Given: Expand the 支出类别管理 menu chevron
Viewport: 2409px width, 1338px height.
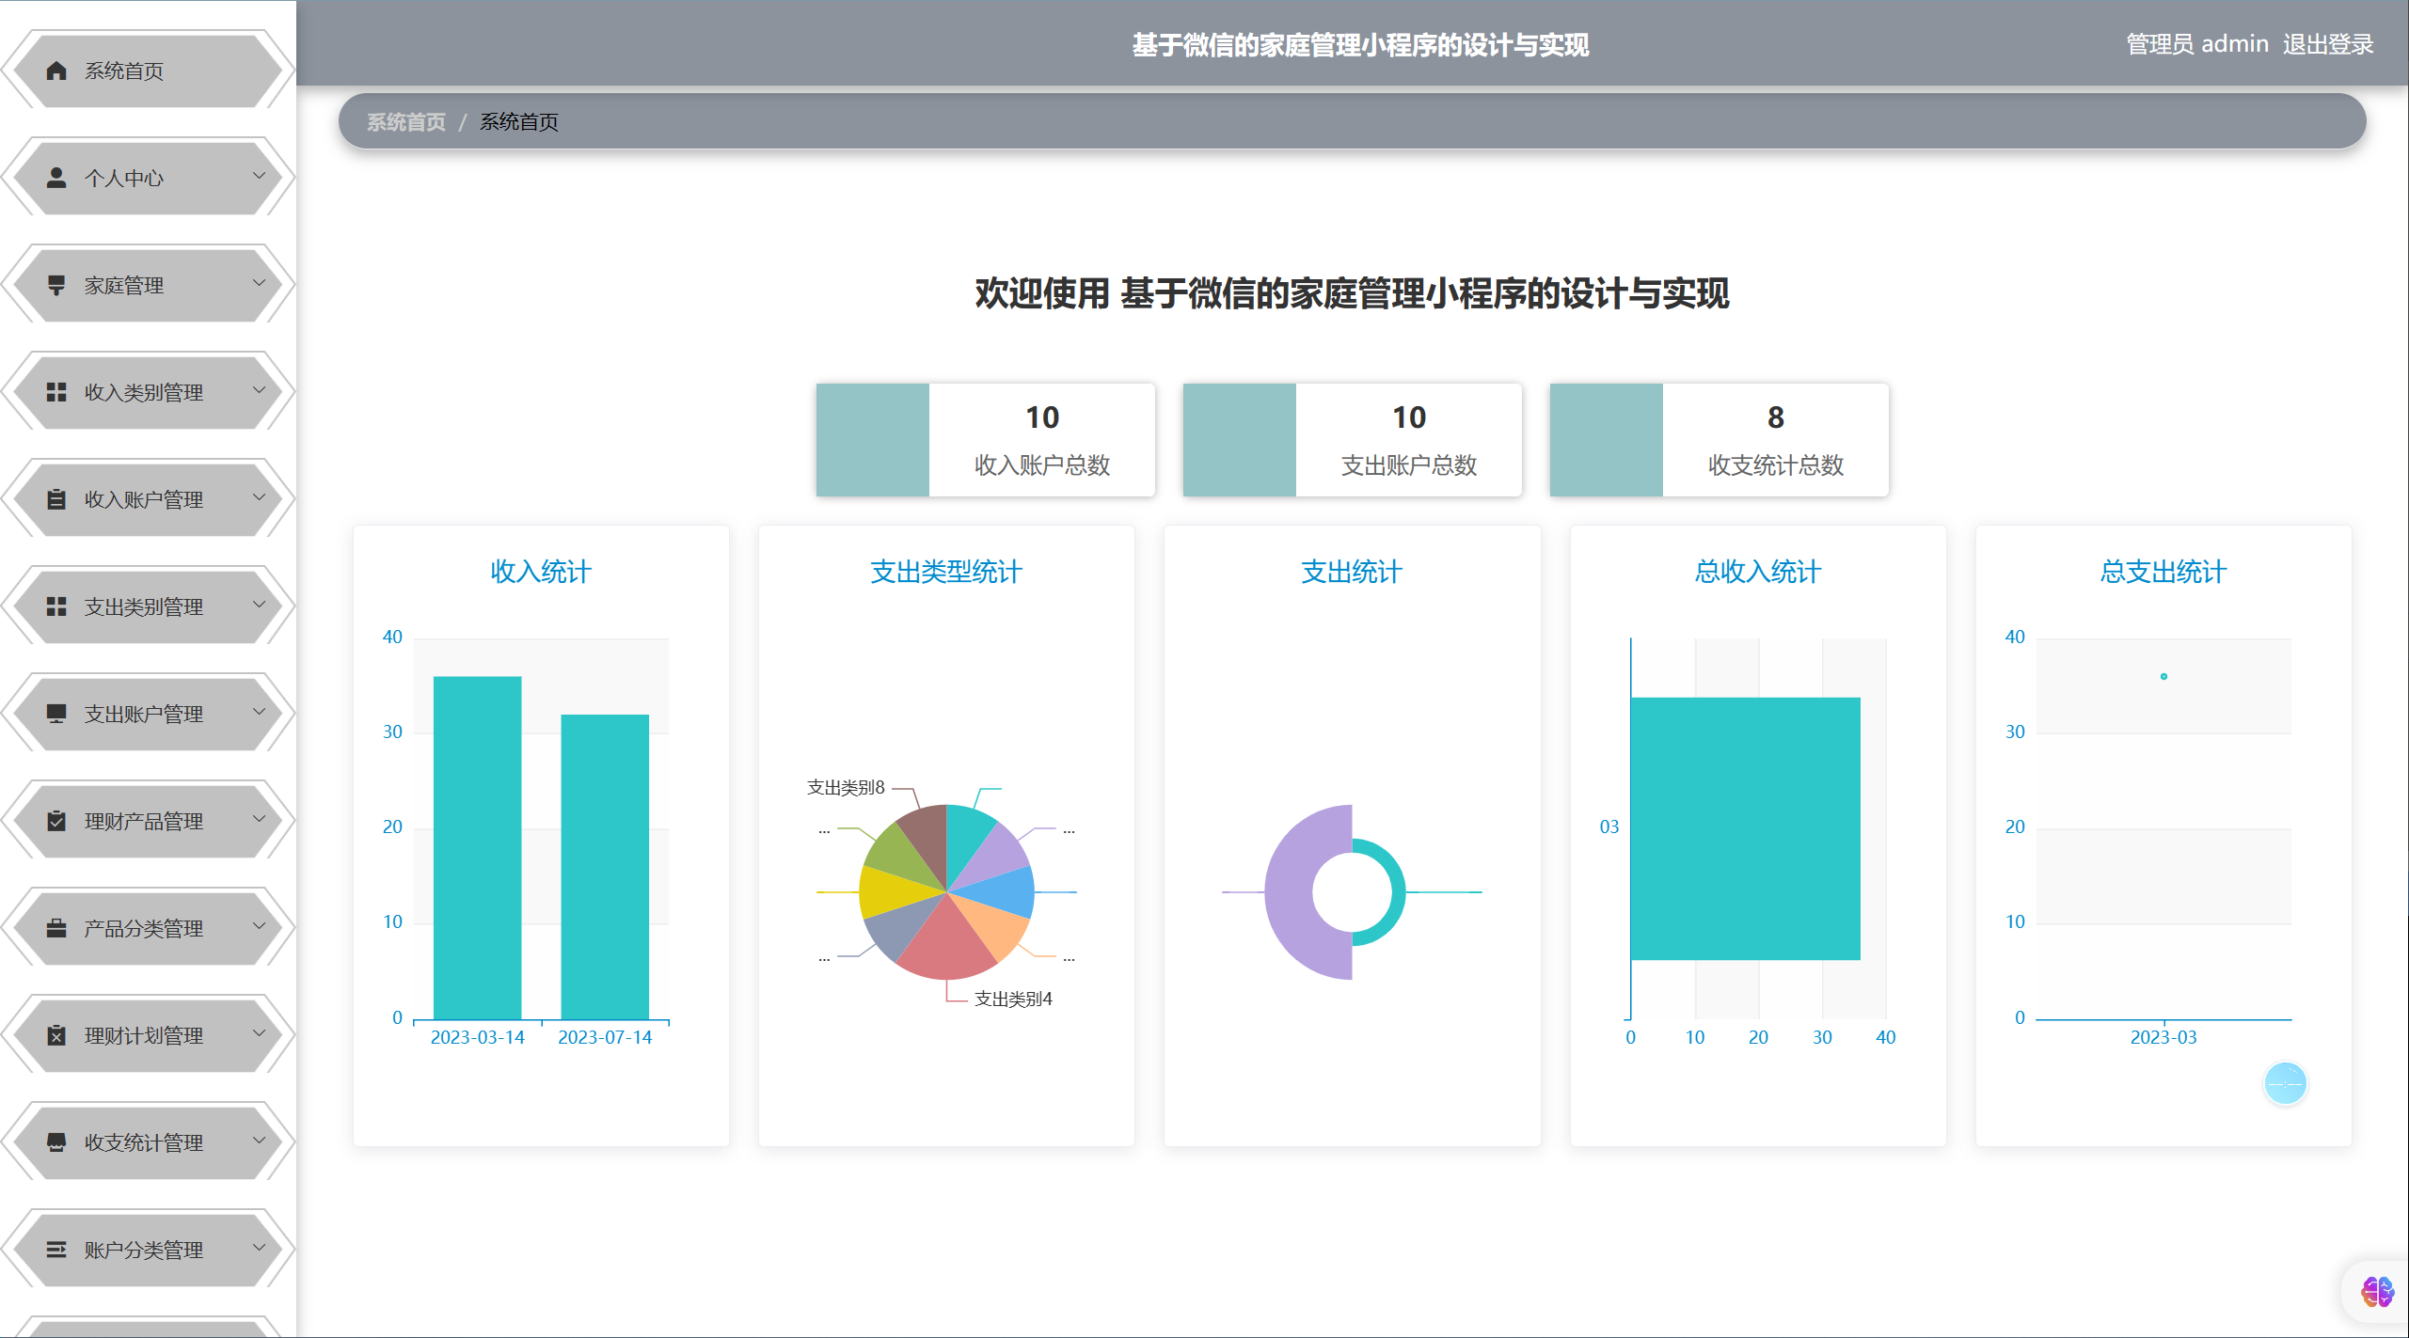Looking at the screenshot, I should point(259,605).
